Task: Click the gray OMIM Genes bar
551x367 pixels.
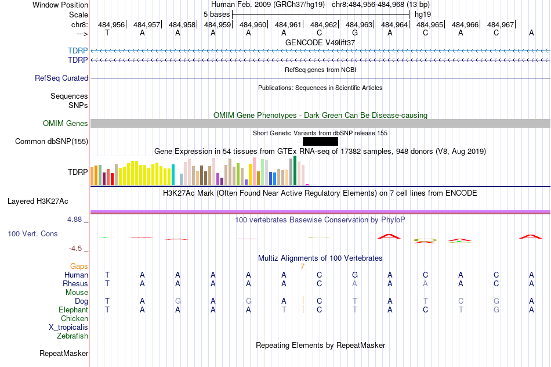Action: 320,123
